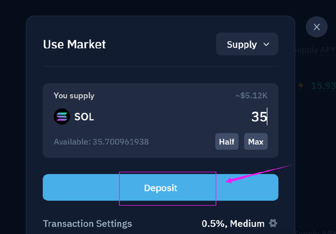Click the Supply APY column header
This screenshot has height=234, width=336.
315,50
